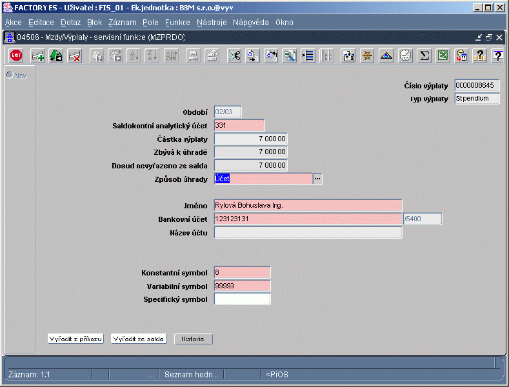Click the custom multi-sort A-Z icon
Image resolution: width=509 pixels, height=387 pixels.
[x=172, y=55]
